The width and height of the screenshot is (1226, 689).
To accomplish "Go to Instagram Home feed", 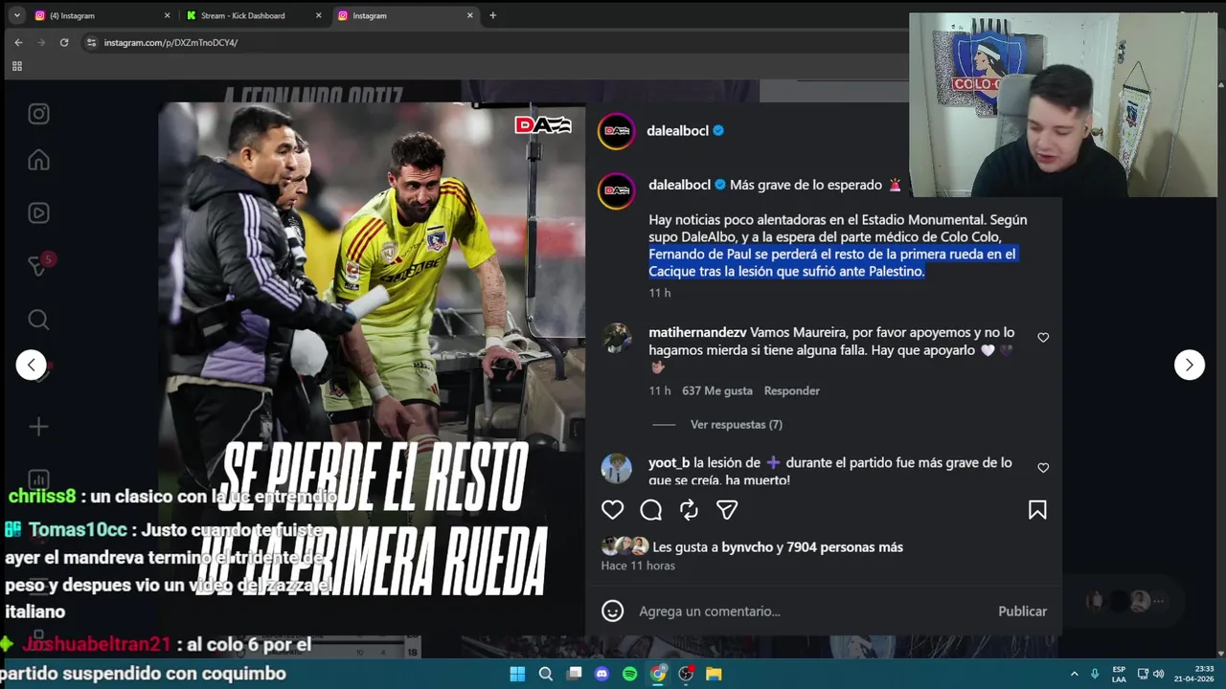I will click(38, 160).
